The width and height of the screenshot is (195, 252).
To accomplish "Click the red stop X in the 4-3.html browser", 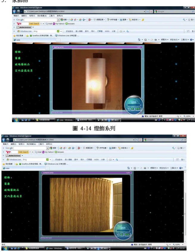I will click(140, 140).
